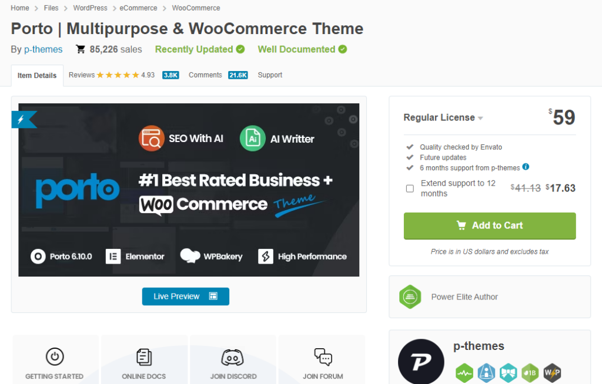Go to Files in breadcrumb
Image resolution: width=602 pixels, height=384 pixels.
pyautogui.click(x=51, y=8)
